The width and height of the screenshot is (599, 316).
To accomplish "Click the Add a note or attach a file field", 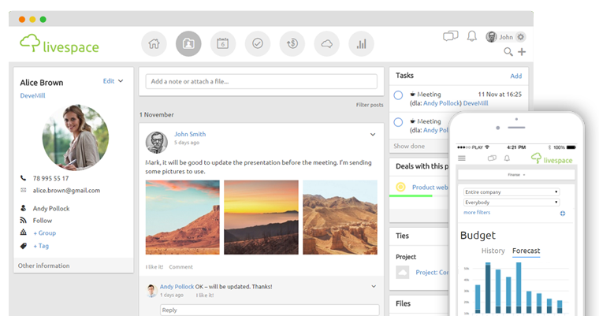I will coord(262,81).
